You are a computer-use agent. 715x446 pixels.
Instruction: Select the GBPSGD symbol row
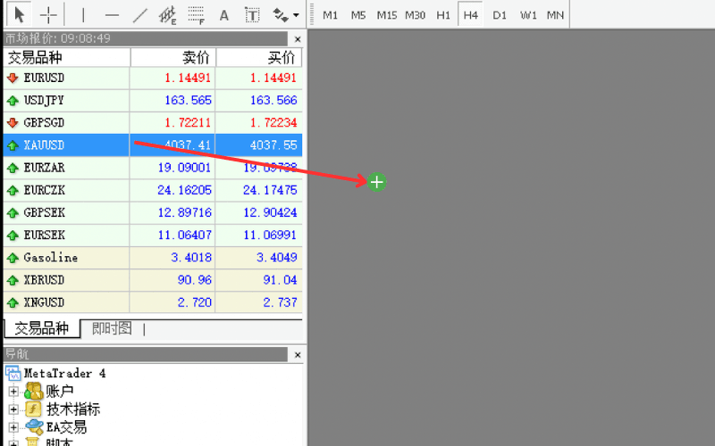click(x=153, y=123)
